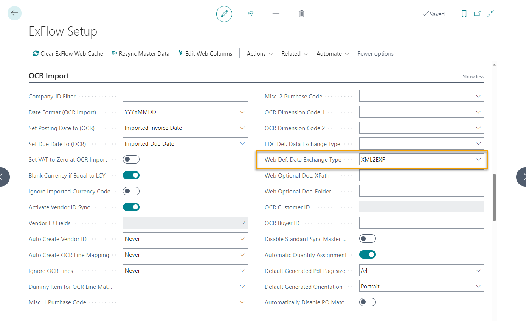526x321 pixels.
Task: Click the ExFlow Setup page title
Action: tap(63, 31)
